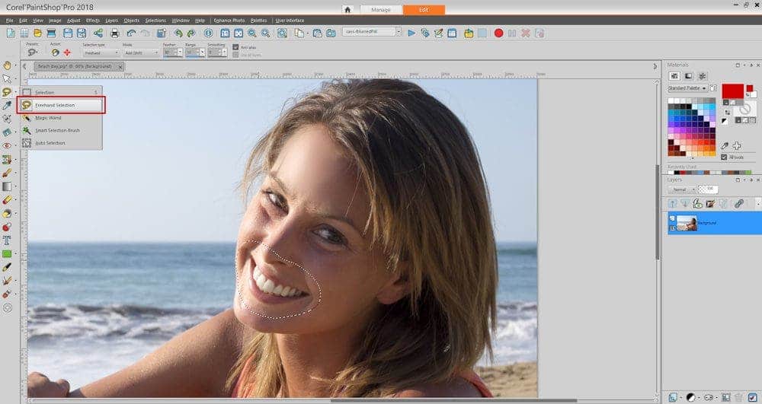Click the Share icon in toolbar
The width and height of the screenshot is (762, 404).
pos(98,33)
